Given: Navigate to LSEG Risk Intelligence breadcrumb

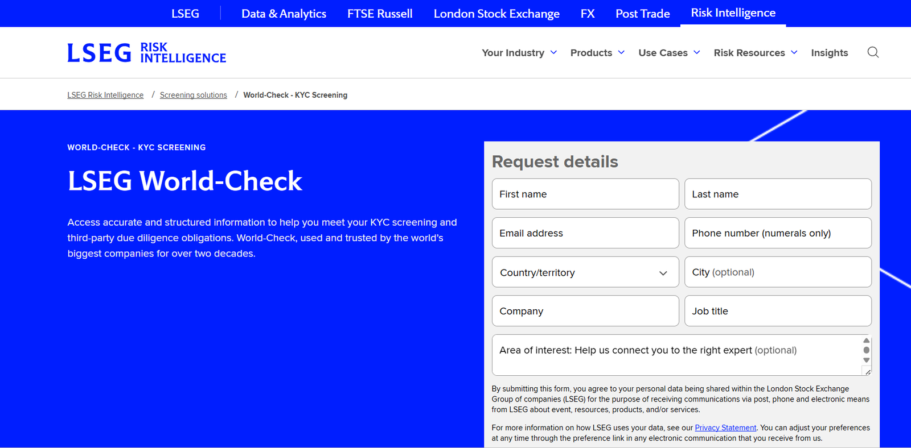Looking at the screenshot, I should pos(105,95).
